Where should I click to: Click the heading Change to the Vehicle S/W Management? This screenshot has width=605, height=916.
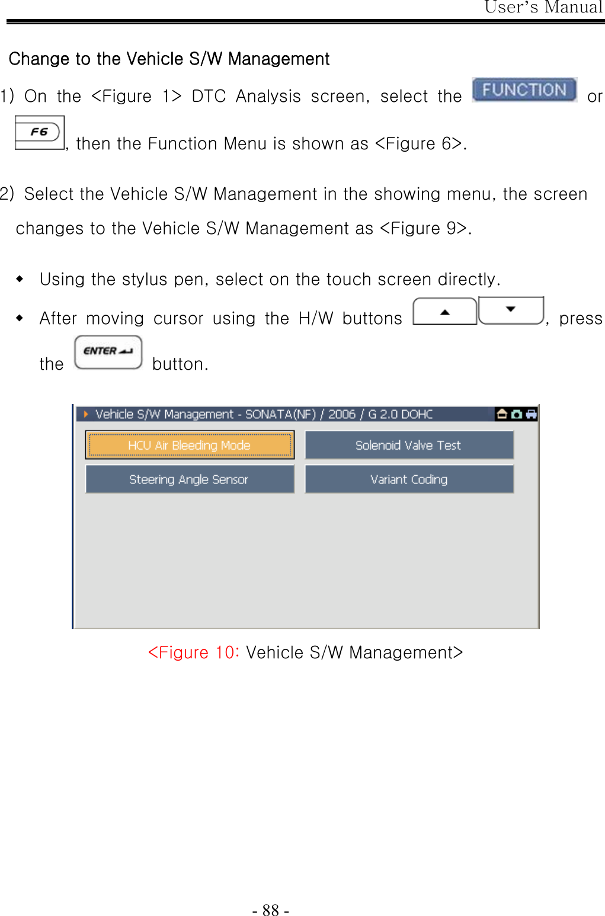click(169, 59)
